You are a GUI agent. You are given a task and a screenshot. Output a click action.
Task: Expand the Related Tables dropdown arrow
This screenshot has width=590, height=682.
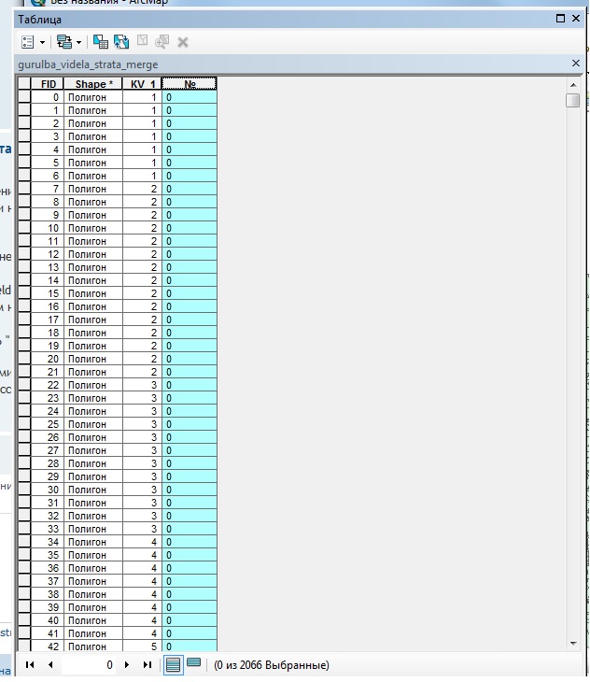(78, 43)
